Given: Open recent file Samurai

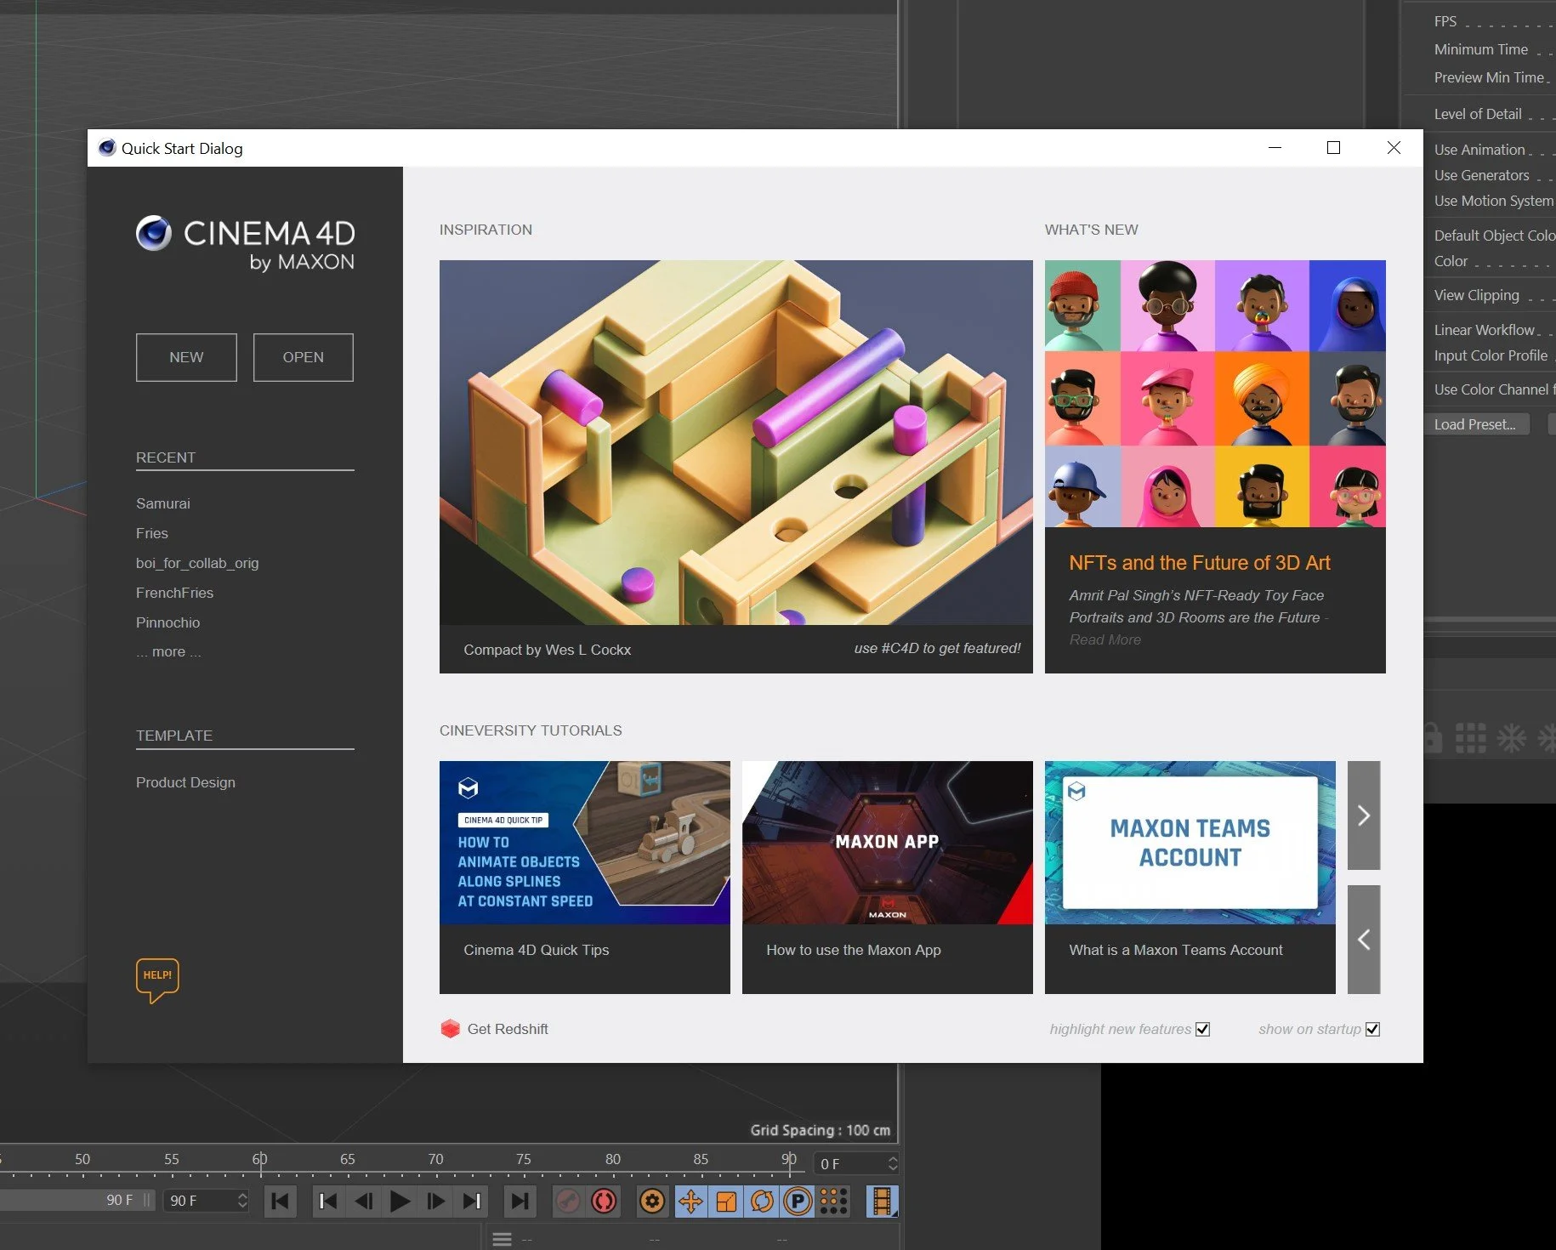Looking at the screenshot, I should pyautogui.click(x=163, y=503).
